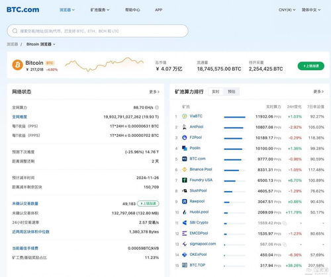This screenshot has height=277, width=331.
Task: Open the BTC.TOP link
Action: click(x=197, y=265)
